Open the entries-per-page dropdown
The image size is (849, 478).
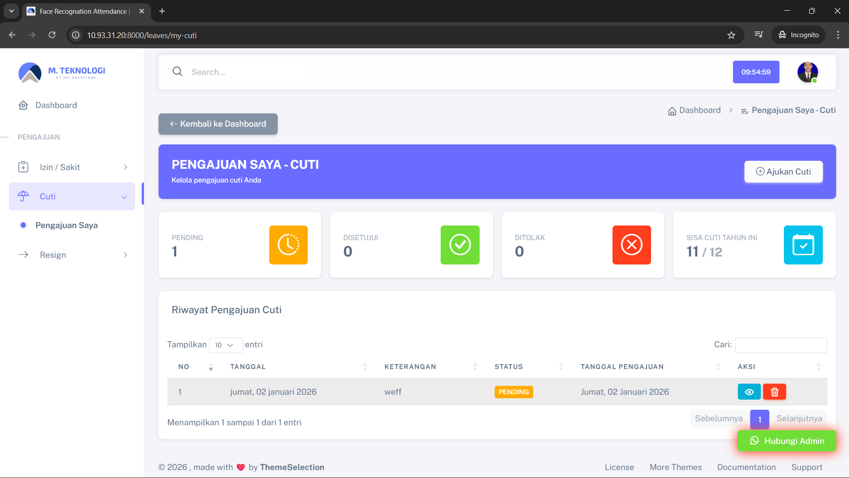click(x=225, y=345)
